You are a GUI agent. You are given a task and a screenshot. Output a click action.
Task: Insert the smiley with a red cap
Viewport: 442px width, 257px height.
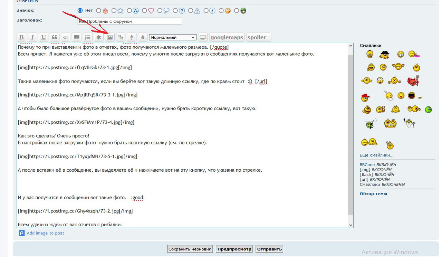(x=365, y=97)
